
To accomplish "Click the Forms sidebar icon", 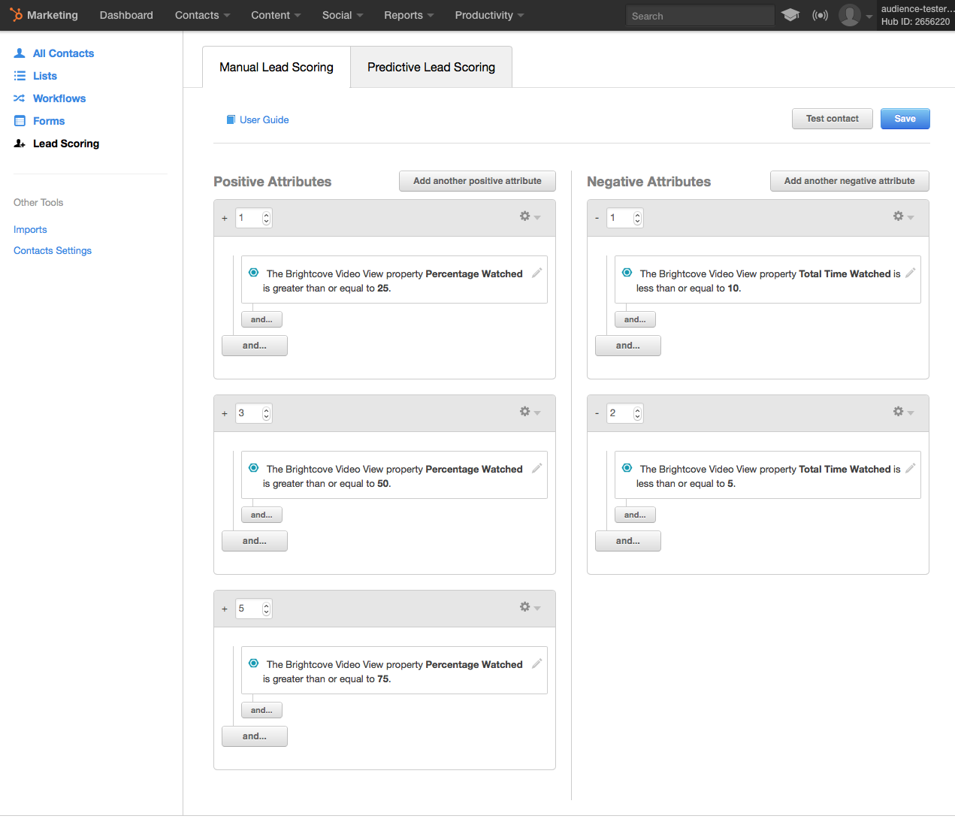I will click(20, 121).
